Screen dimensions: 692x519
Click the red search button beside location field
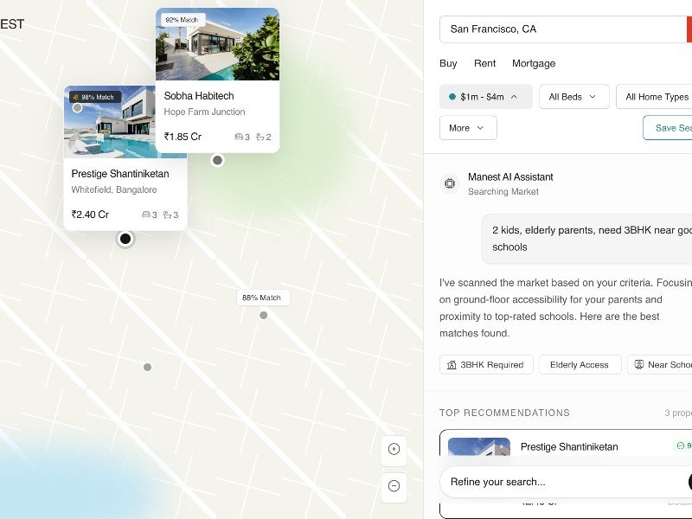(x=689, y=29)
